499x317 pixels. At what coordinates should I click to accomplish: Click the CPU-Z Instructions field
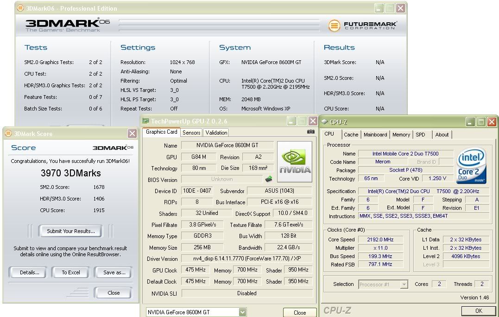coord(423,216)
